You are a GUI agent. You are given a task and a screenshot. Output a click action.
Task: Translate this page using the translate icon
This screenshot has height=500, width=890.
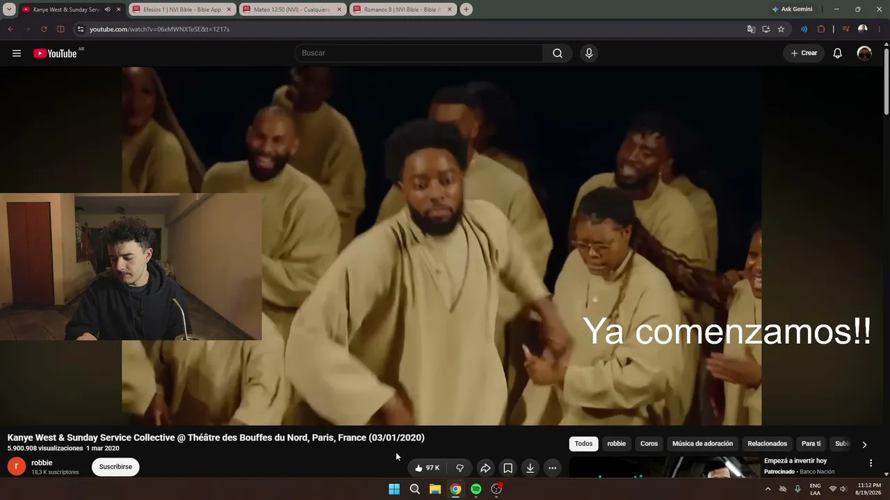click(x=751, y=29)
